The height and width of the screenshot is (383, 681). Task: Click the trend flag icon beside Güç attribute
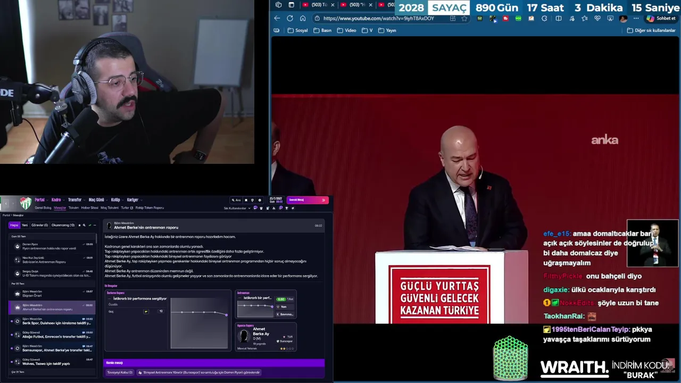(x=146, y=311)
